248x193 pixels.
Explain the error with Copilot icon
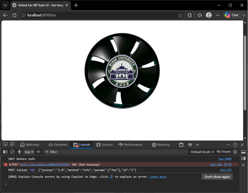(x=230, y=165)
